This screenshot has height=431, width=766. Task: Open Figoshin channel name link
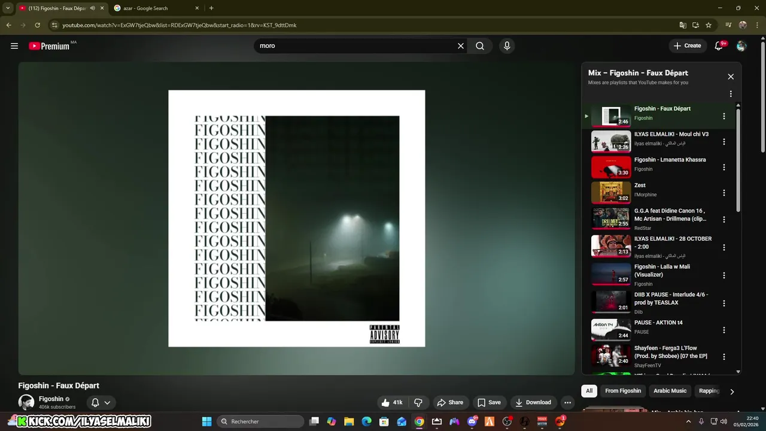(51, 399)
